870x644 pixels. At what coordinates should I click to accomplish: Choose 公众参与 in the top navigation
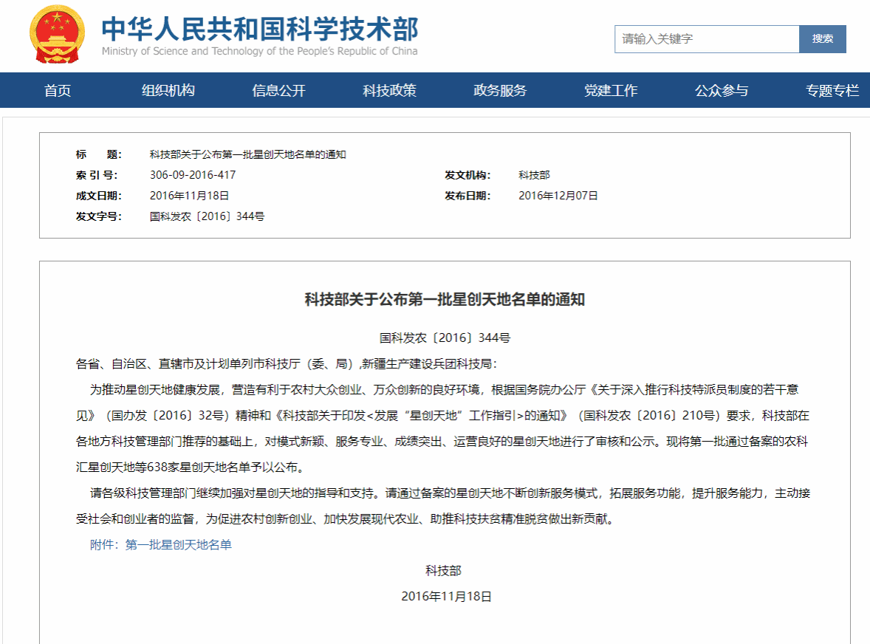(721, 91)
